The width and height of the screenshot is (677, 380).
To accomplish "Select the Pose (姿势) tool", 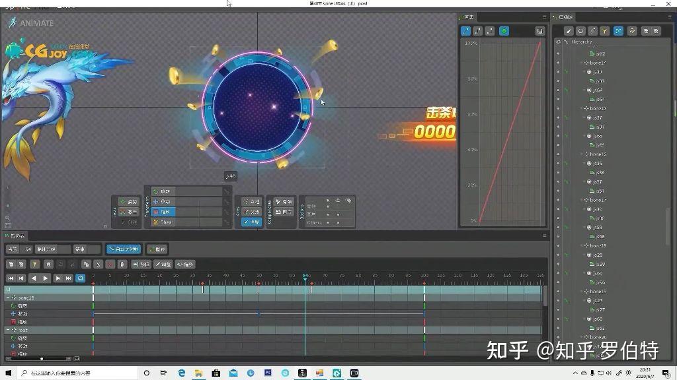I will [x=129, y=202].
